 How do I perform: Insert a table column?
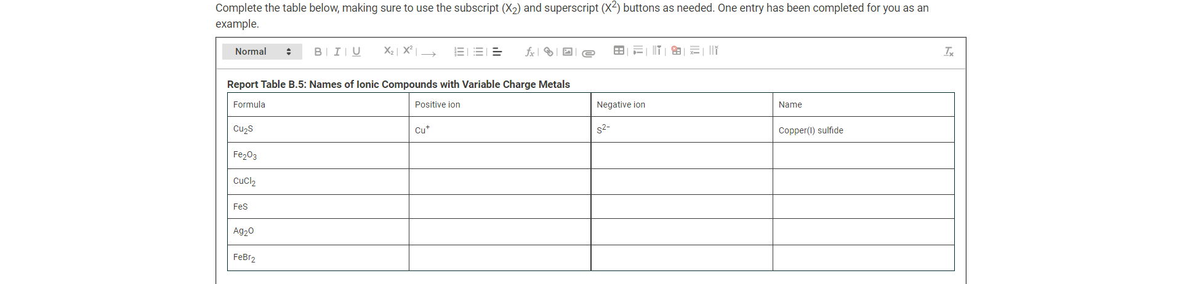tap(657, 50)
